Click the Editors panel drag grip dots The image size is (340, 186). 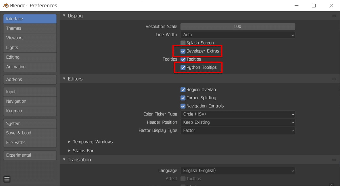pos(334,79)
